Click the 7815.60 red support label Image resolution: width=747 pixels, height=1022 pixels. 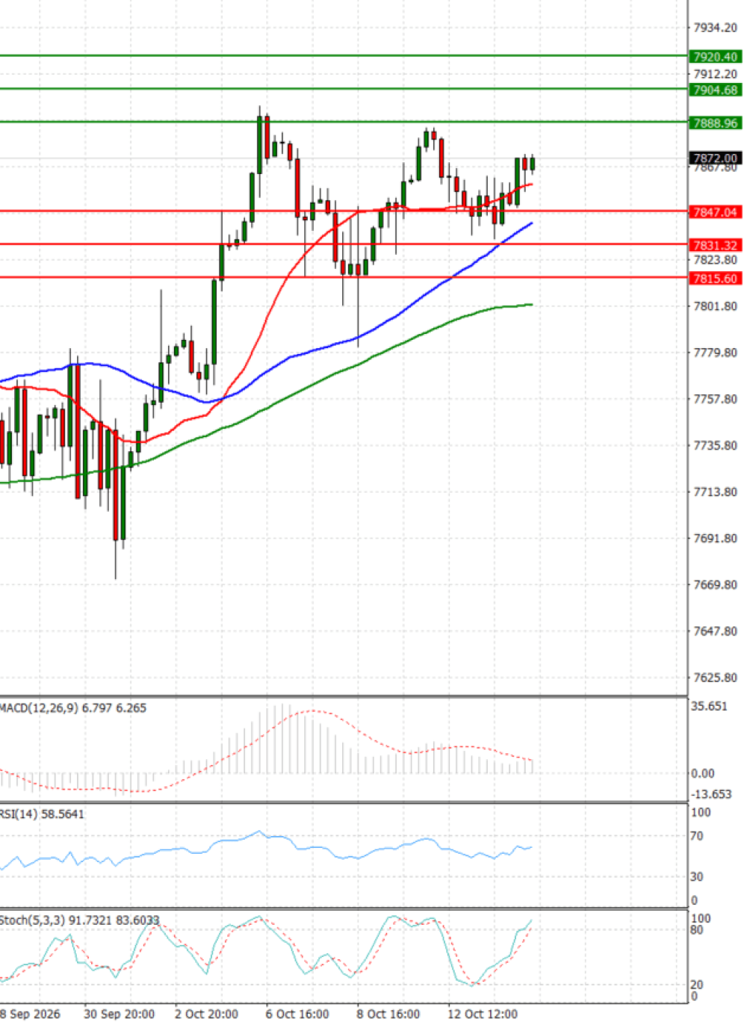point(716,278)
